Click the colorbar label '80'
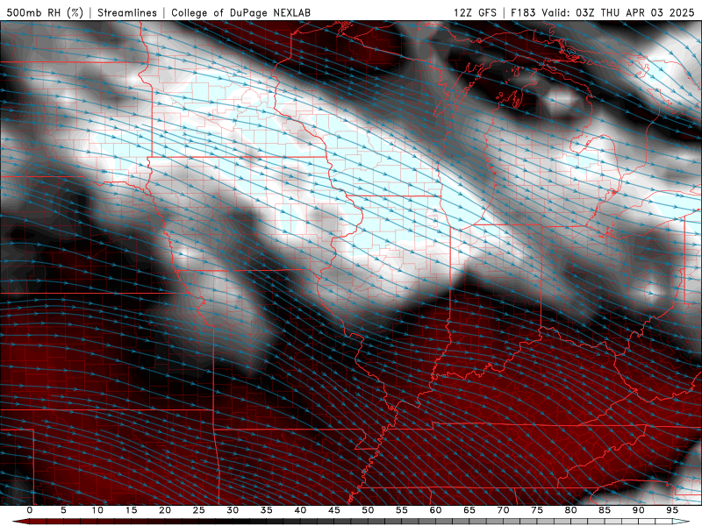The width and height of the screenshot is (702, 526). pos(571,510)
